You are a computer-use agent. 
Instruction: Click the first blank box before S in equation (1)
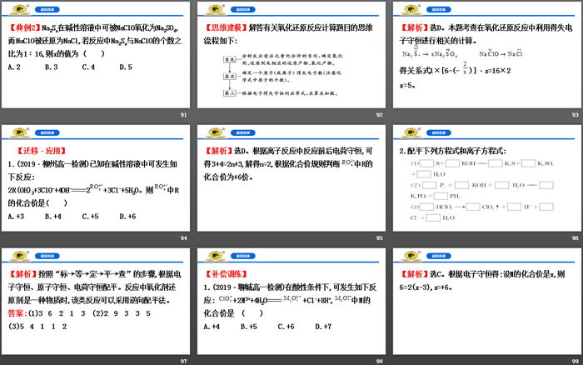[426, 163]
